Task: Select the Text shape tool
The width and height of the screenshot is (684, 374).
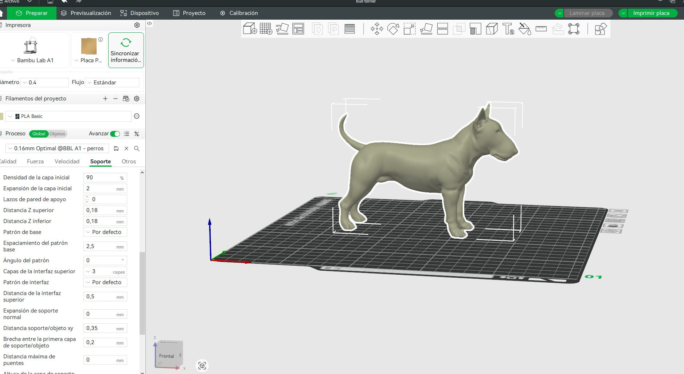Action: click(x=508, y=29)
